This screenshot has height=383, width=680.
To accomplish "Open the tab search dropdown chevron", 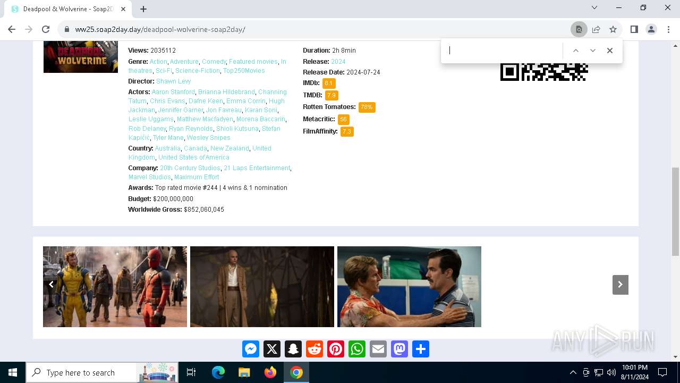I will point(594,7).
